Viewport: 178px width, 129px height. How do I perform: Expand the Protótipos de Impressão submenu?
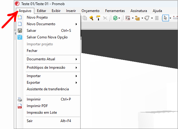point(76,67)
